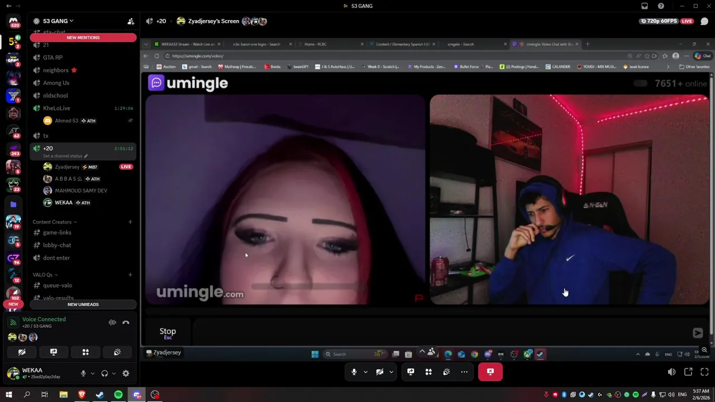This screenshot has width=715, height=402.
Task: Open stream quality 720p 60FPS menu
Action: pos(659,21)
